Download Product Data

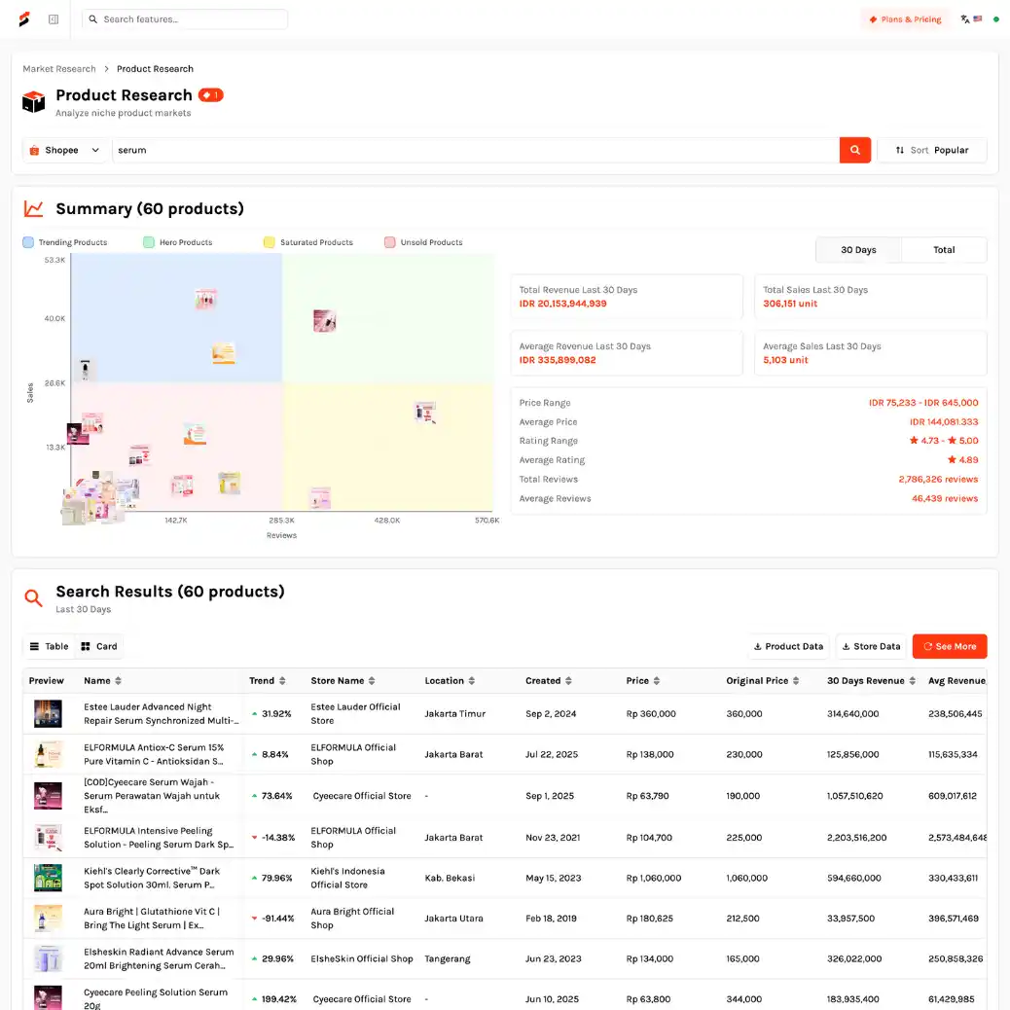[x=787, y=646]
